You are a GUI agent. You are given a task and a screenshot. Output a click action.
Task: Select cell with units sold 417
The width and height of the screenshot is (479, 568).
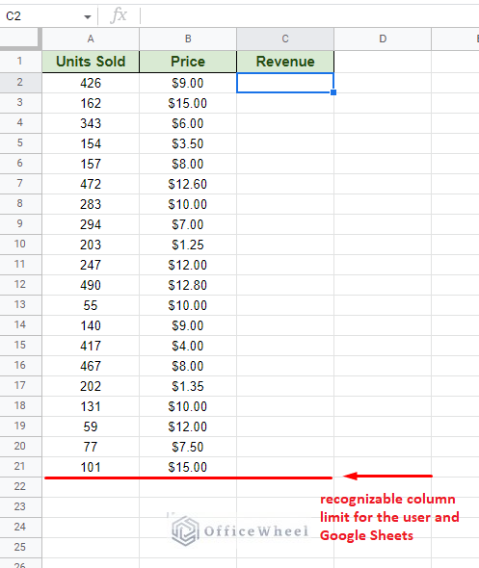click(91, 346)
